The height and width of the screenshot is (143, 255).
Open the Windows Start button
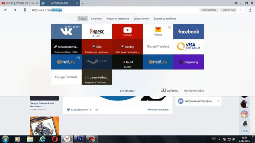(5, 139)
